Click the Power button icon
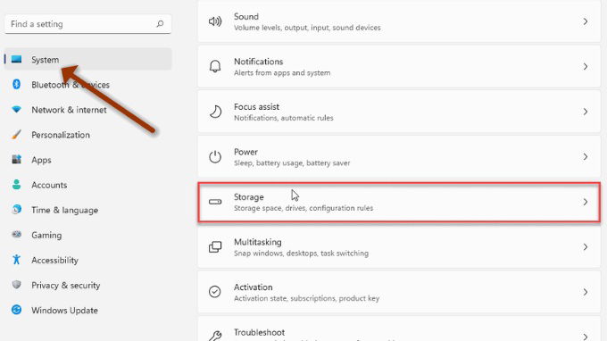The width and height of the screenshot is (607, 341). (x=215, y=157)
